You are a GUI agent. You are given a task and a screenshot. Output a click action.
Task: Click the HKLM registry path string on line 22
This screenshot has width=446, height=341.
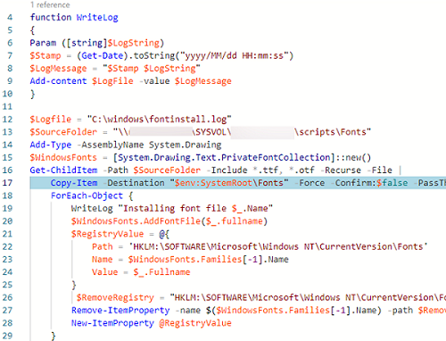[x=278, y=246]
